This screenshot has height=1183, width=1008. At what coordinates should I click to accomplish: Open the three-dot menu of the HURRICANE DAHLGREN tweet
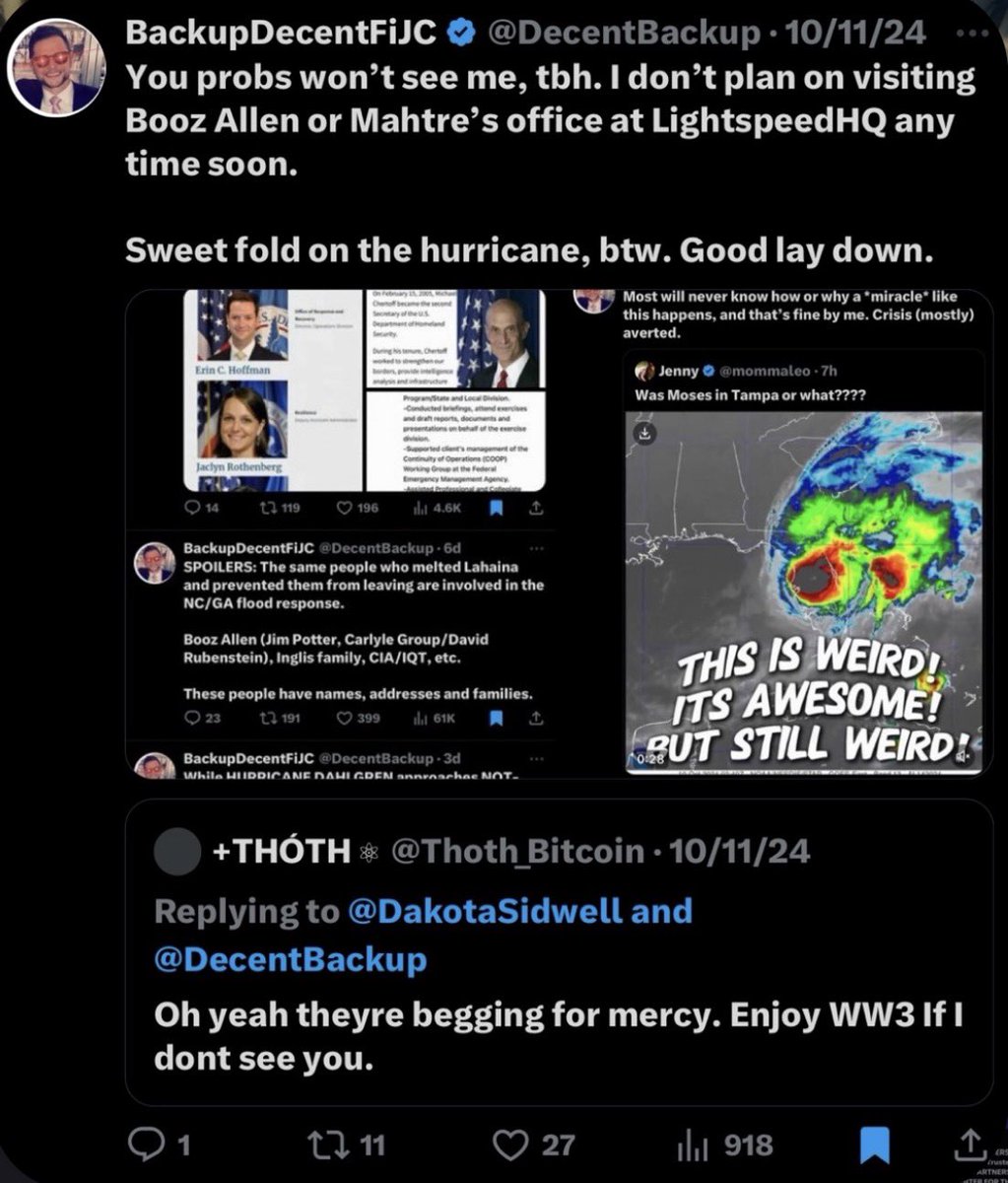[535, 759]
